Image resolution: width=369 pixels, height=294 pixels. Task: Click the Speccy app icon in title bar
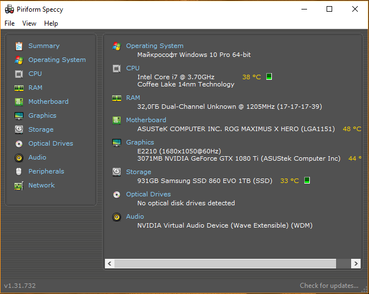(9, 9)
